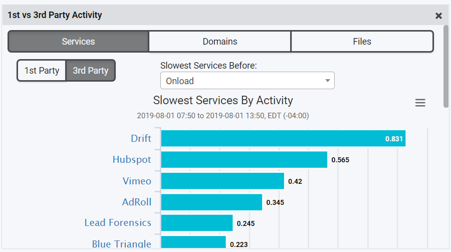This screenshot has width=451, height=252.
Task: Select the 3rd Party toggle
Action: coord(91,71)
